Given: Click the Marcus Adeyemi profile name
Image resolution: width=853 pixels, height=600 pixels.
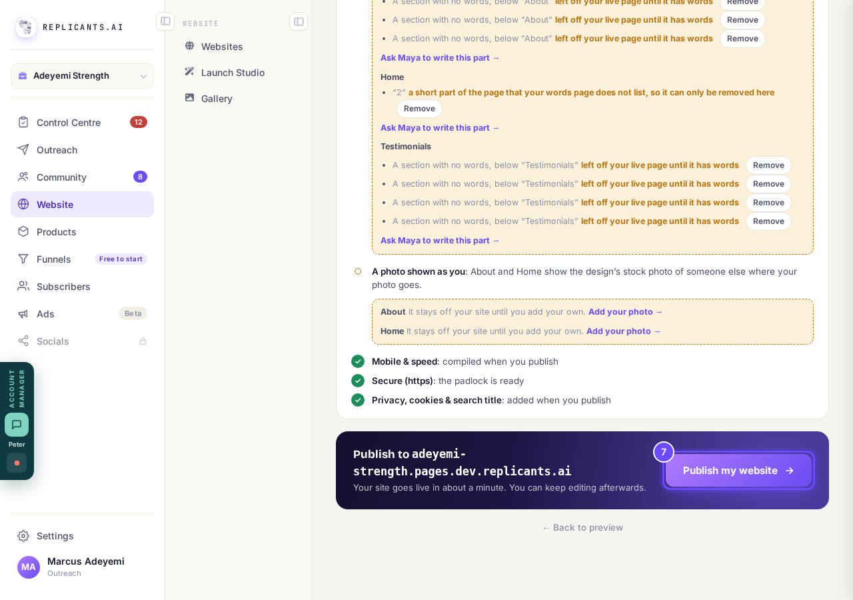Looking at the screenshot, I should (x=86, y=561).
